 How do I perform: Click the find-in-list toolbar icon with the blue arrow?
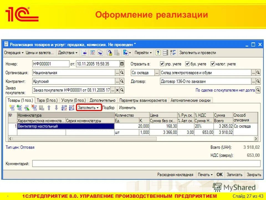point(84,53)
